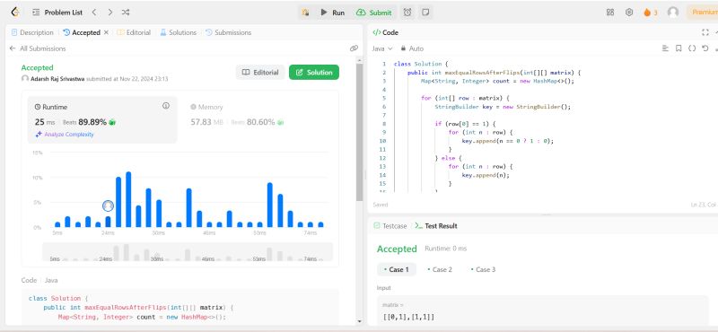Open the timer alarm clock icon
The width and height of the screenshot is (718, 332).
(x=407, y=13)
